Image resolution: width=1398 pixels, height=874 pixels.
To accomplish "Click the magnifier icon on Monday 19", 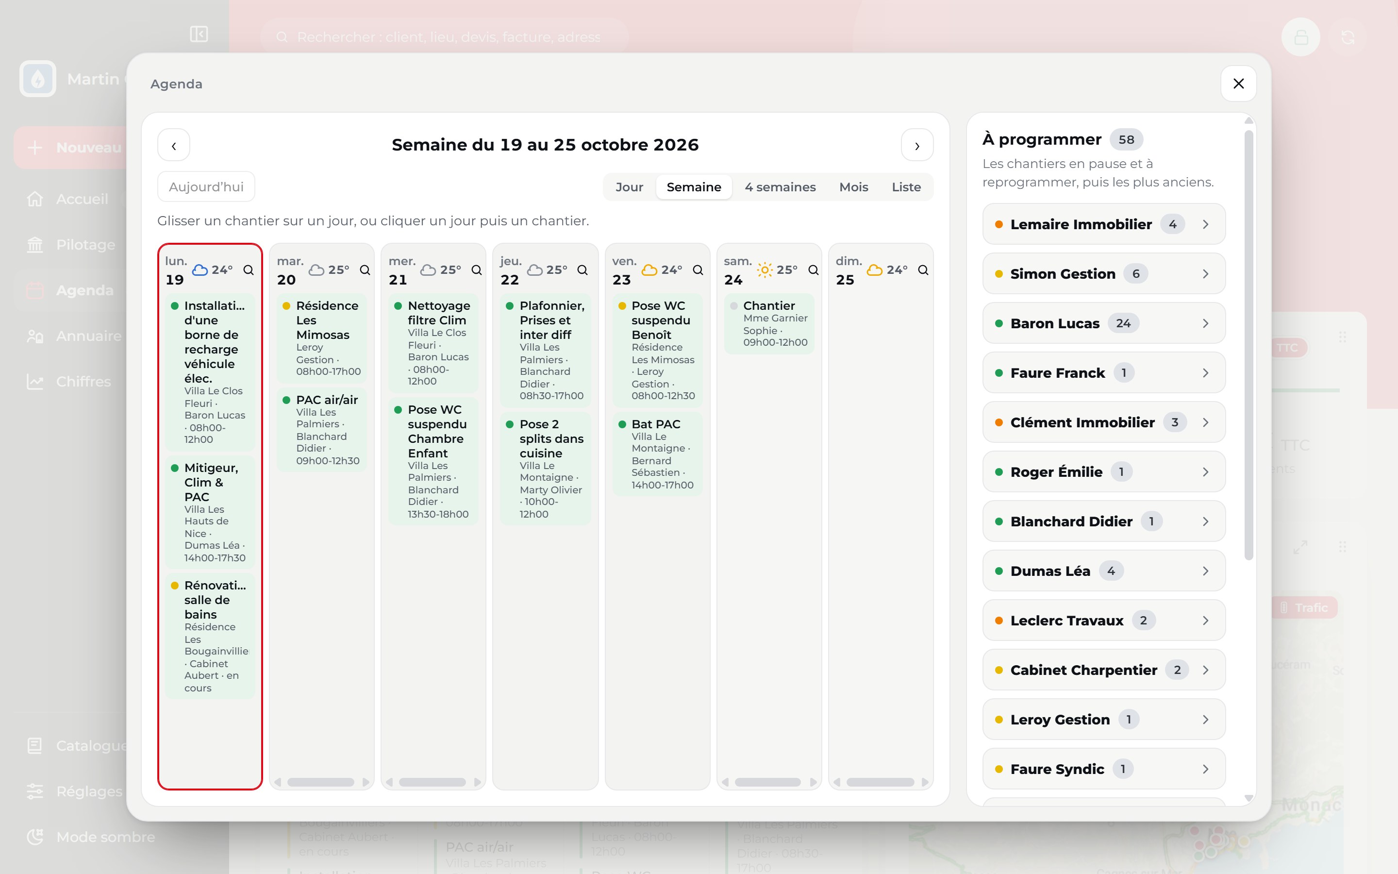I will point(249,270).
